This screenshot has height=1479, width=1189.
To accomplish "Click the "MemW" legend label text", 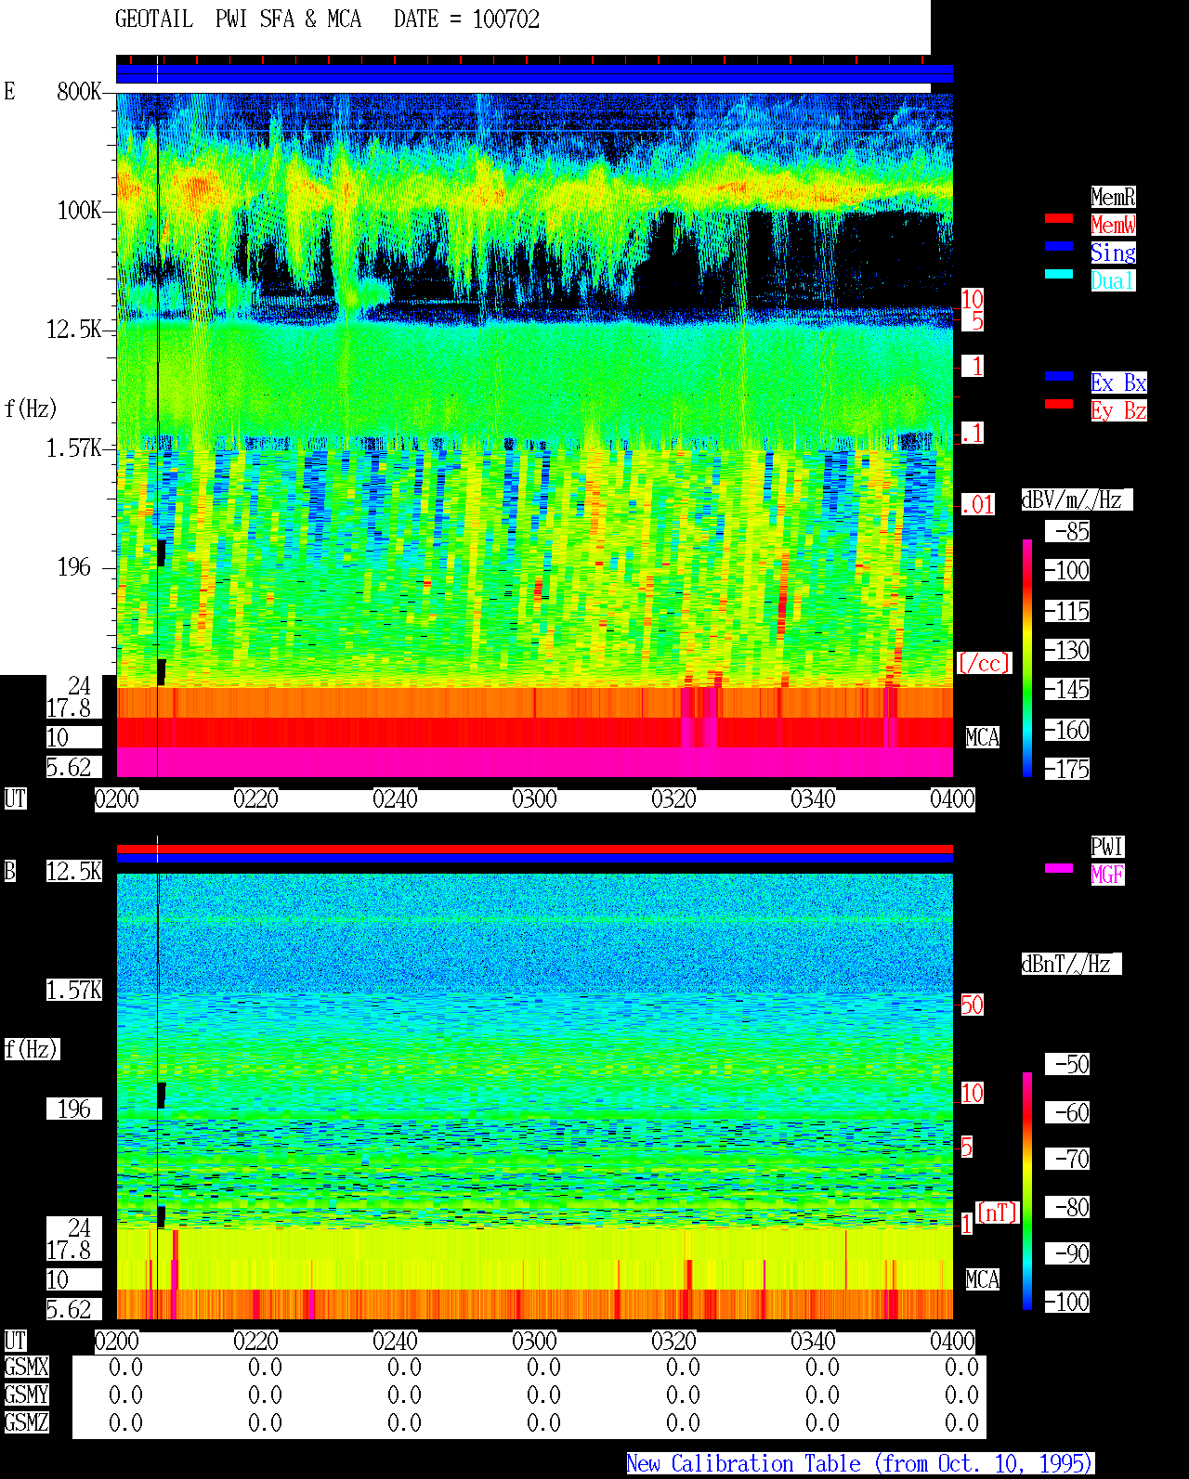I will click(x=1113, y=225).
